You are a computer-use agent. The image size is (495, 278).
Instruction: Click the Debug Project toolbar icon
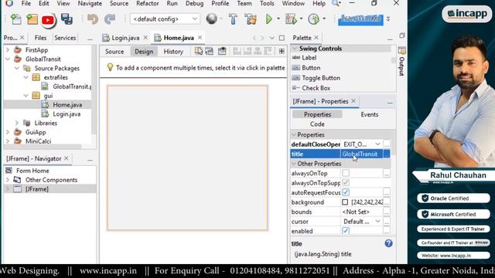click(291, 19)
